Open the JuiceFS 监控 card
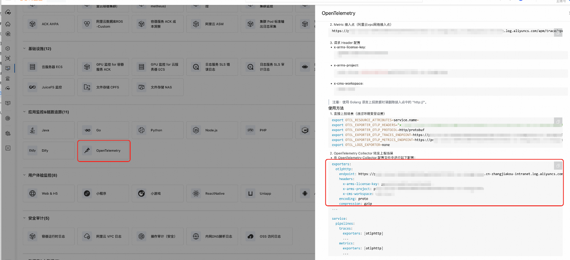Screen dimensions: 570x260 click(49, 87)
